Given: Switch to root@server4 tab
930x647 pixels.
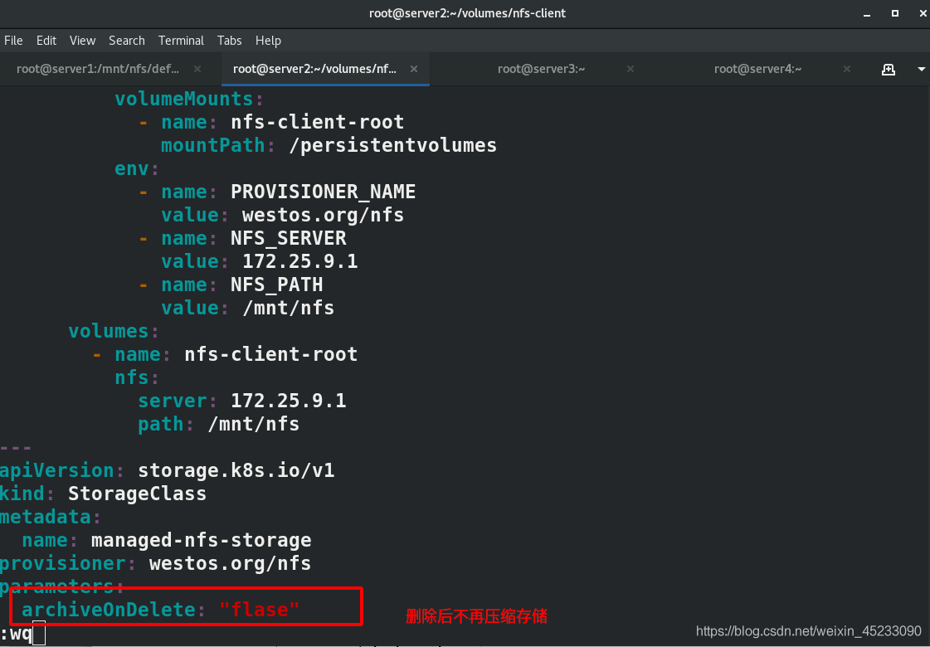Looking at the screenshot, I should point(757,69).
